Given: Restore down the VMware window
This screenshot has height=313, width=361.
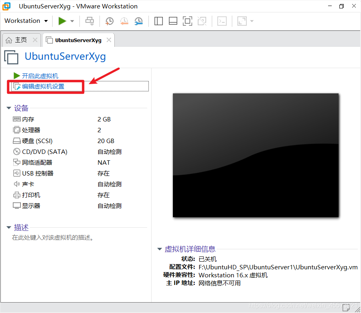Looking at the screenshot, I should [342, 6].
